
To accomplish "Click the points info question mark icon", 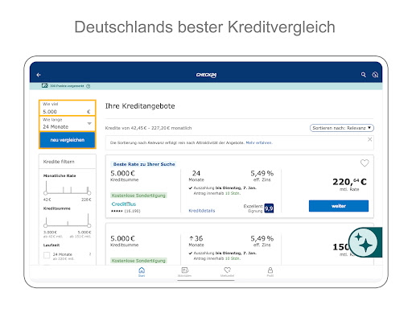I will (x=89, y=86).
